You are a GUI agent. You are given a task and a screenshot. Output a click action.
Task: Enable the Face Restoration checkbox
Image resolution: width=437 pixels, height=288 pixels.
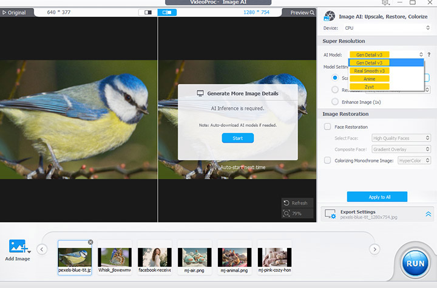click(x=328, y=127)
